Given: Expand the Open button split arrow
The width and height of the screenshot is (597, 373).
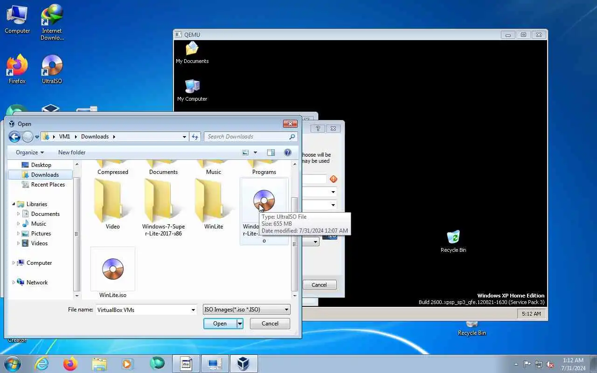Looking at the screenshot, I should pos(240,324).
